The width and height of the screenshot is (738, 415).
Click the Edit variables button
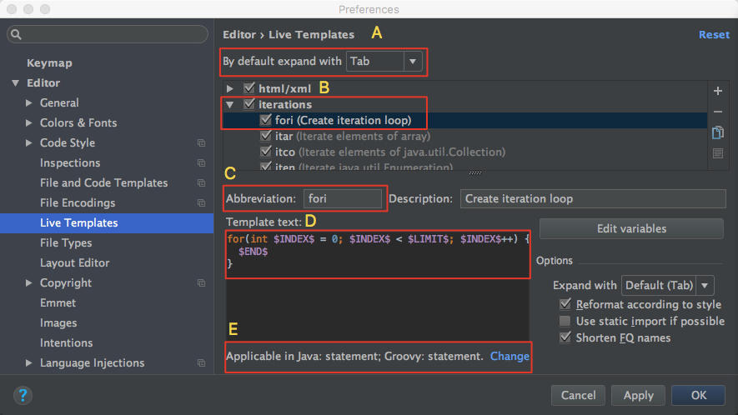point(631,229)
